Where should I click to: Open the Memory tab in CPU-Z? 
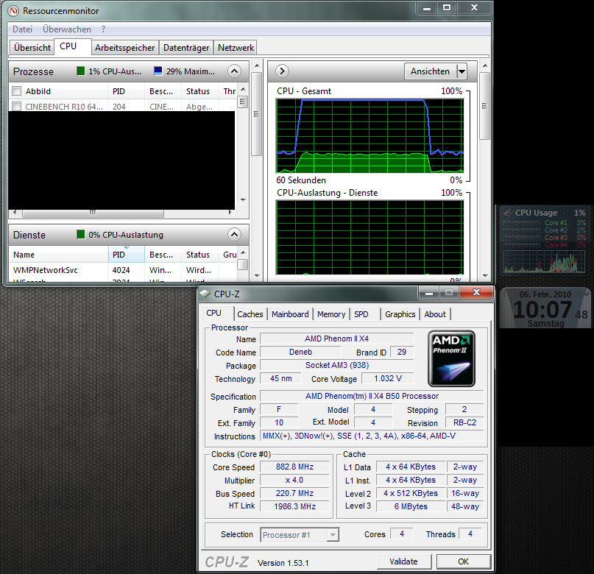pos(331,314)
